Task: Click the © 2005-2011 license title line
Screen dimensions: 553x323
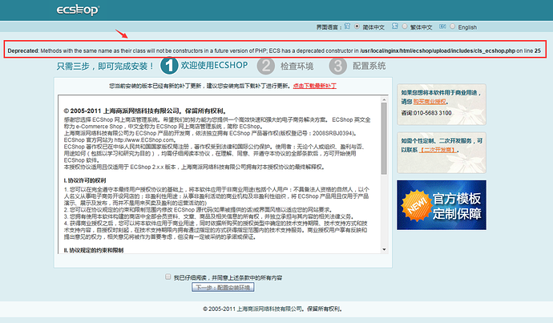Action: 145,111
